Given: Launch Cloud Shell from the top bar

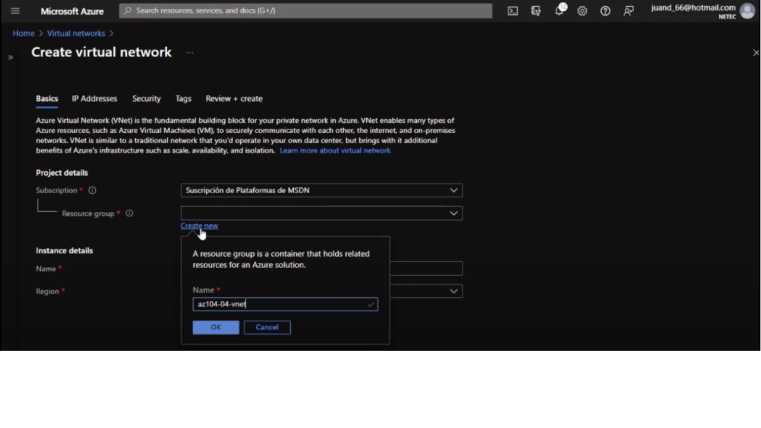Looking at the screenshot, I should 512,11.
